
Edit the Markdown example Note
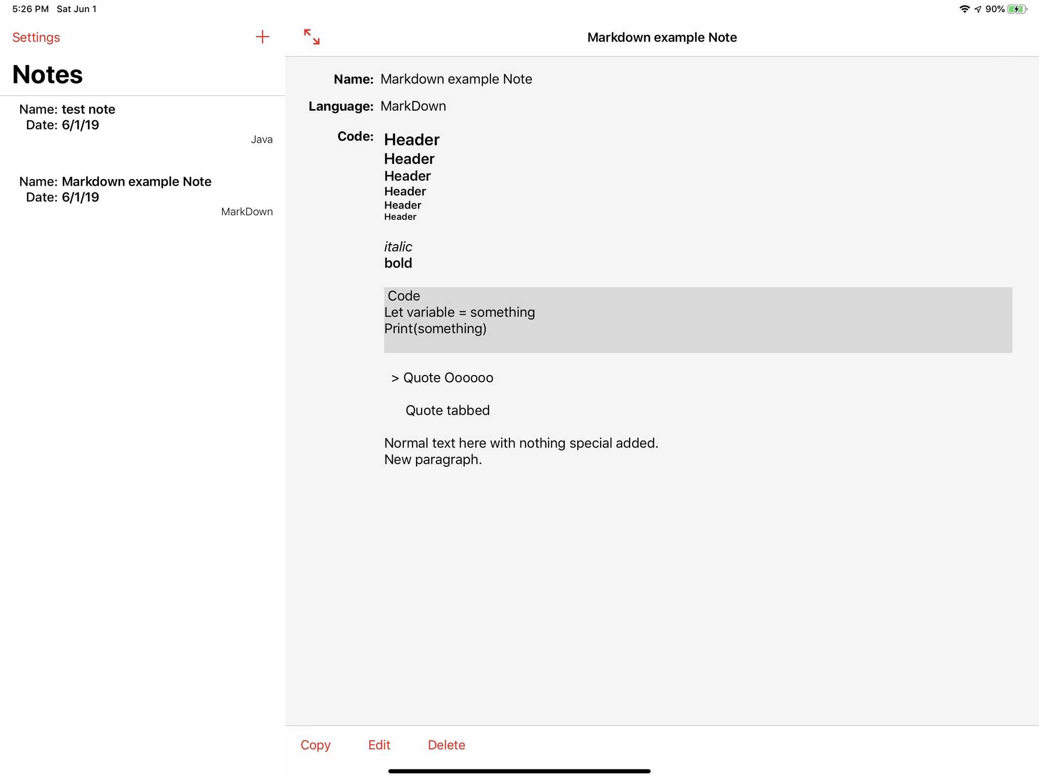379,744
